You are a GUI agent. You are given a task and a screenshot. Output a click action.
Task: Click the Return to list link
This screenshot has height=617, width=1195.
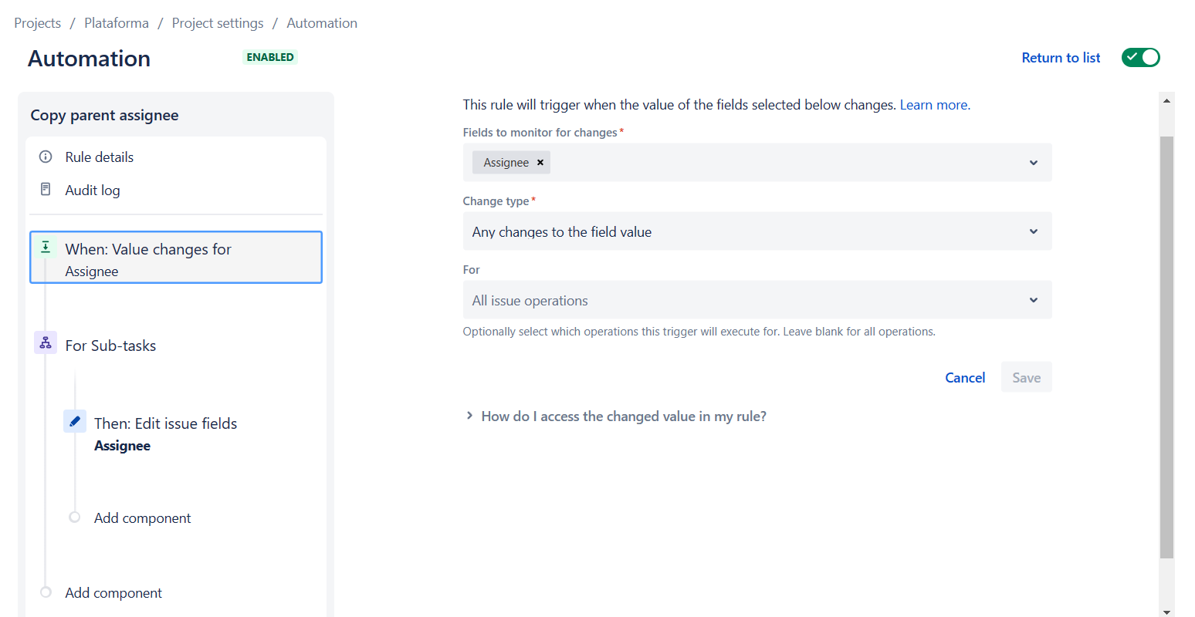[x=1061, y=58]
